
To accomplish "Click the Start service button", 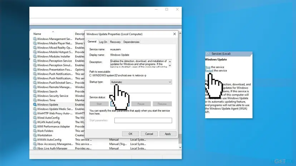I will point(99,104).
